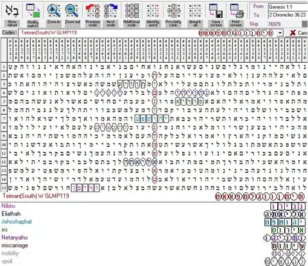Click the row 12 header of matrix
308x266 pixels.
pos(4,162)
